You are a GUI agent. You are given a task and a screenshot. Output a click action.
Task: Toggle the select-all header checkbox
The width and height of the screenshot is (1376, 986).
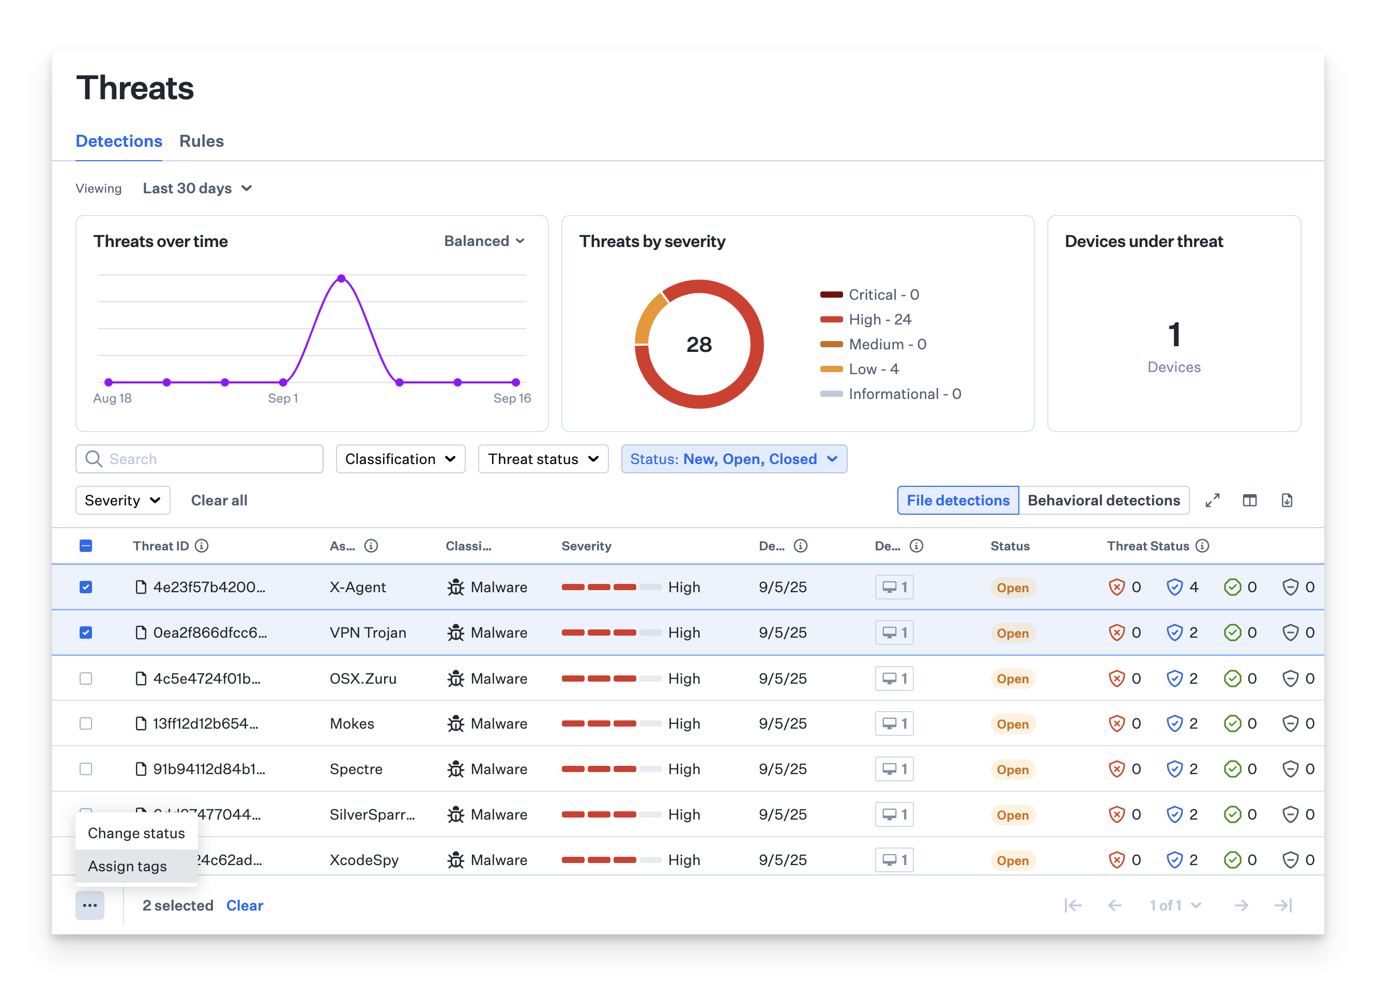click(86, 546)
